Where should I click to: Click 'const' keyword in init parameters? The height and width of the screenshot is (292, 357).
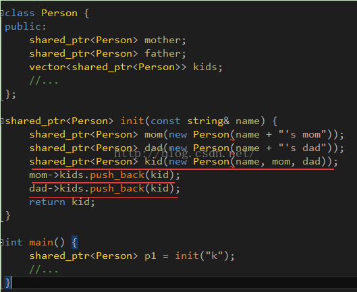[x=165, y=121]
